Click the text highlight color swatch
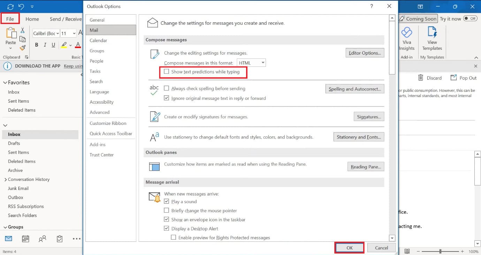This screenshot has height=255, width=481. 64,45
